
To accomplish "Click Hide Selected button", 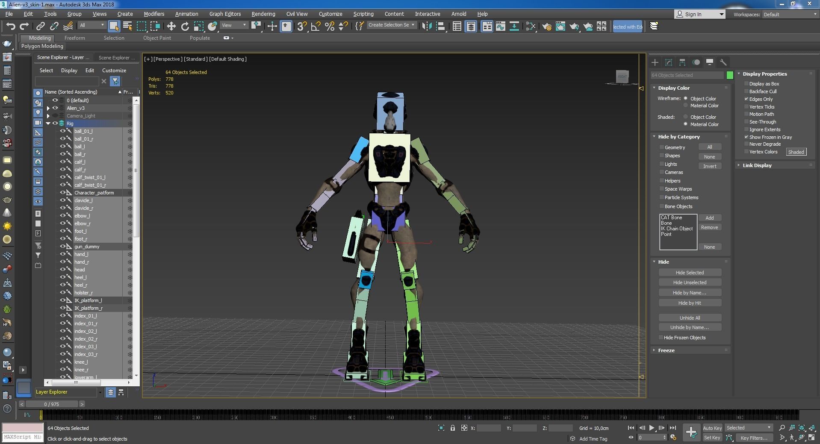I will (x=690, y=273).
